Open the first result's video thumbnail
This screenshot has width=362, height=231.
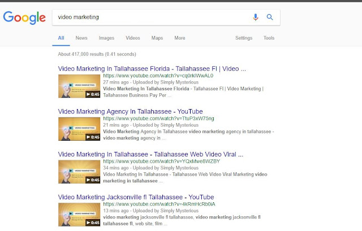pos(79,86)
